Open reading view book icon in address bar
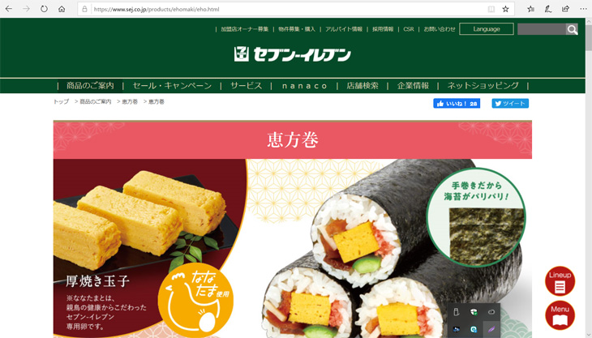The image size is (592, 338). click(x=491, y=9)
